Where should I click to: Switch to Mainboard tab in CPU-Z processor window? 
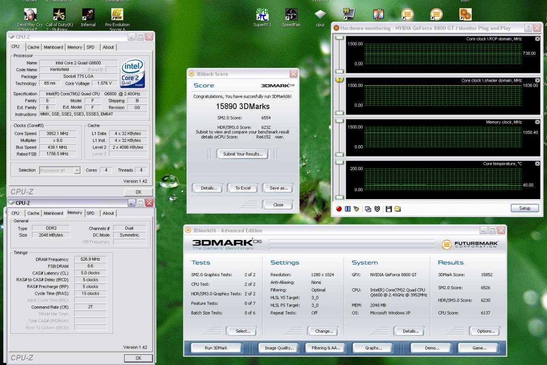(x=53, y=47)
